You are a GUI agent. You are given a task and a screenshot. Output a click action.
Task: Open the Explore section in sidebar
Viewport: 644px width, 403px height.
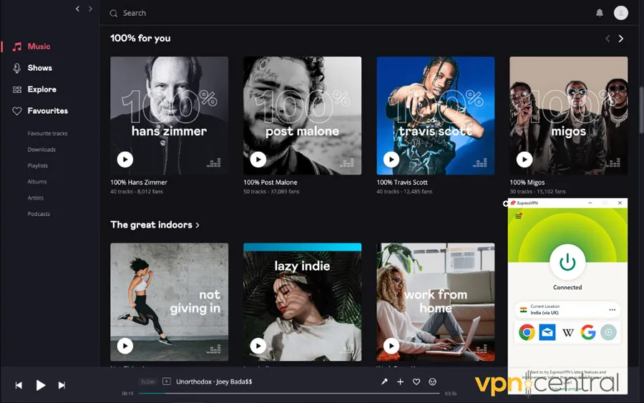tap(34, 89)
